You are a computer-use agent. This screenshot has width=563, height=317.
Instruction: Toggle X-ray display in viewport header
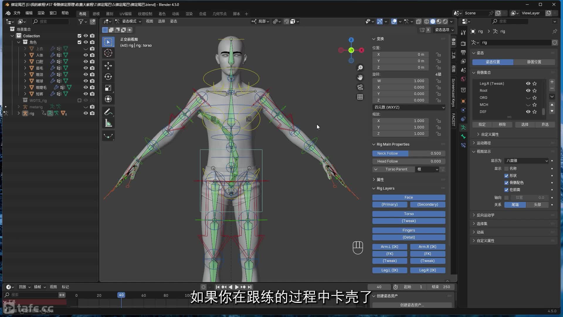418,21
